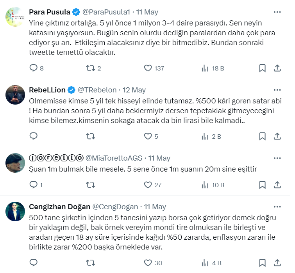The height and width of the screenshot is (273, 295).
Task: Open RebeLLion's tweet date 12 May
Action: pyautogui.click(x=134, y=90)
